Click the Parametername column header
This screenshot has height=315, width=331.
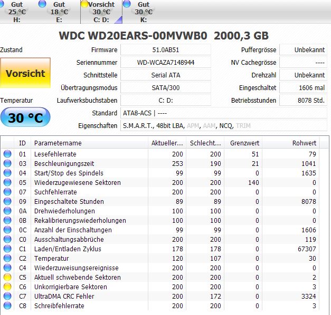tap(89, 143)
